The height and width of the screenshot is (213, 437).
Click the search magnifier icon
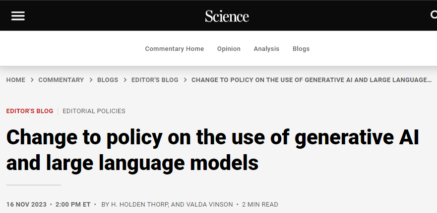click(x=434, y=14)
